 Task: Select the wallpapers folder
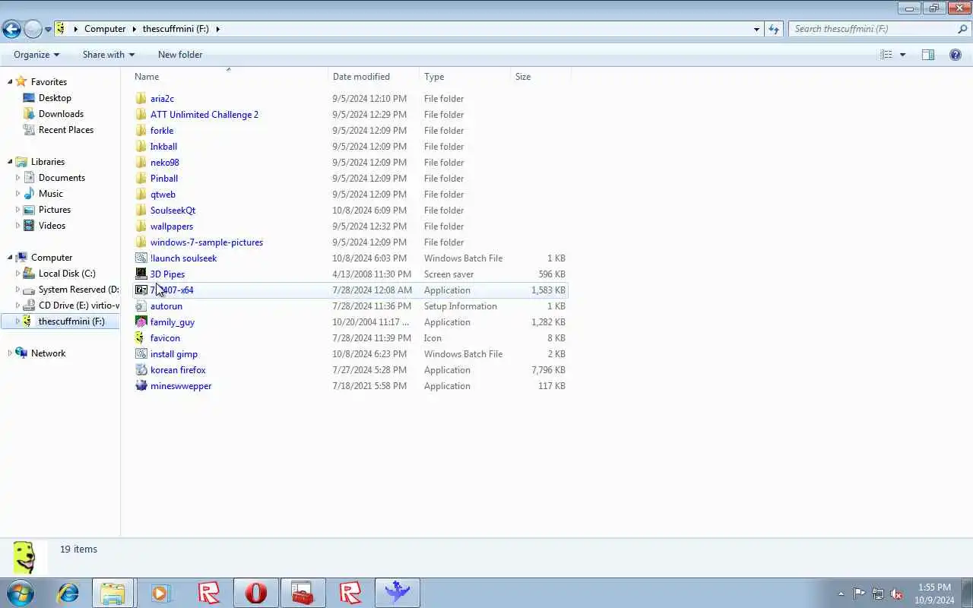pos(171,226)
